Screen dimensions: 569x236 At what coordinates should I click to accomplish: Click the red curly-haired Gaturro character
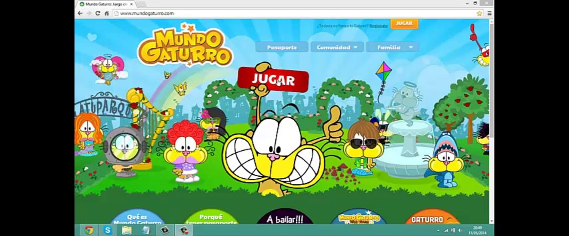pos(185,151)
